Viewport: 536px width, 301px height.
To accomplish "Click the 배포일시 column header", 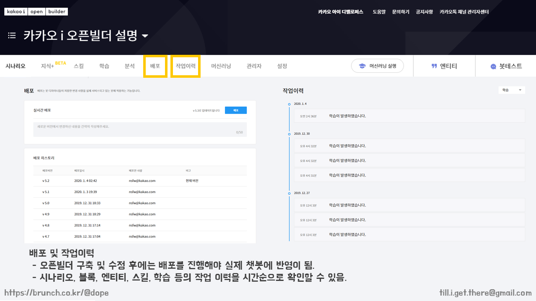I will click(79, 171).
